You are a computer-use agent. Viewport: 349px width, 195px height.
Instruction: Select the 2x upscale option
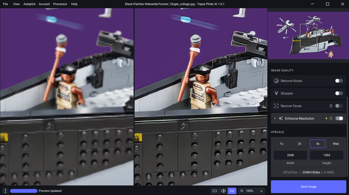299,144
